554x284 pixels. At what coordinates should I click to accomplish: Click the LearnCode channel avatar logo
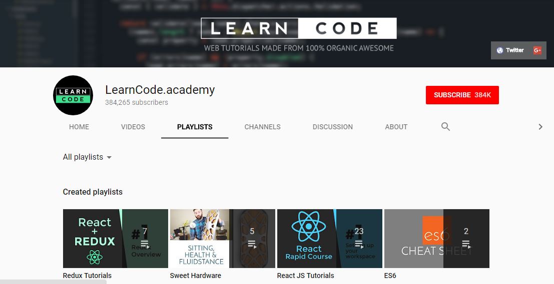73,95
